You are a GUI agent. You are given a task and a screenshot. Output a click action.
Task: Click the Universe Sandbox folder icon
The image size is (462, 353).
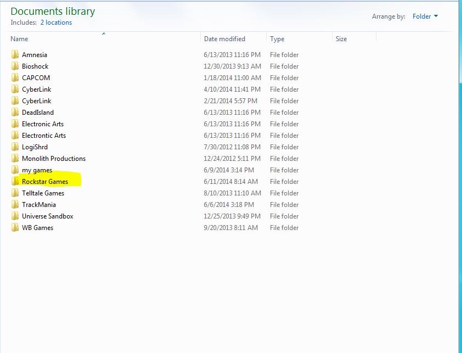[15, 216]
